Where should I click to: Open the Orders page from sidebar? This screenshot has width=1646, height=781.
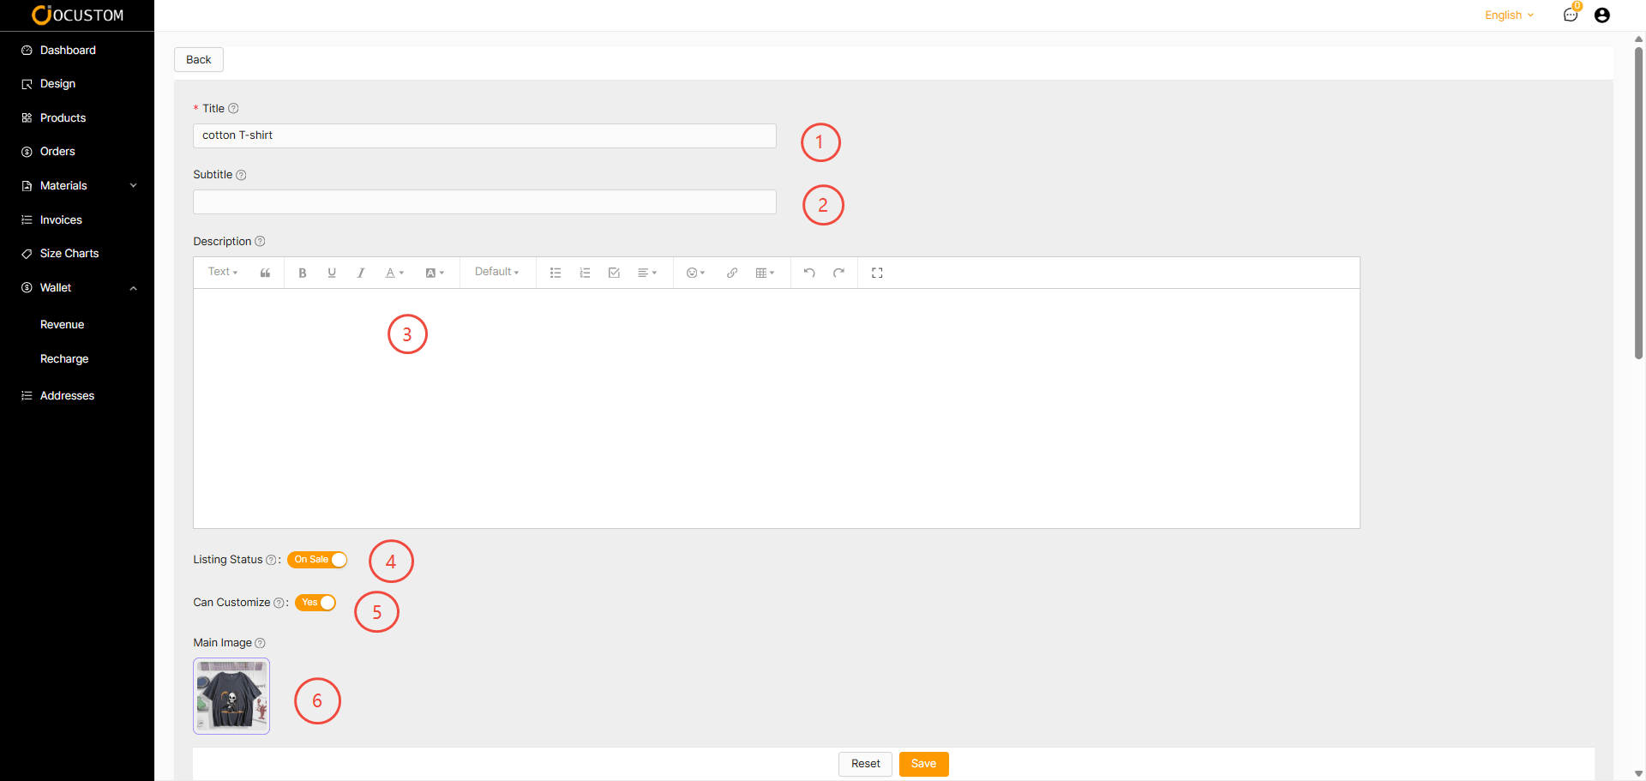pos(57,152)
